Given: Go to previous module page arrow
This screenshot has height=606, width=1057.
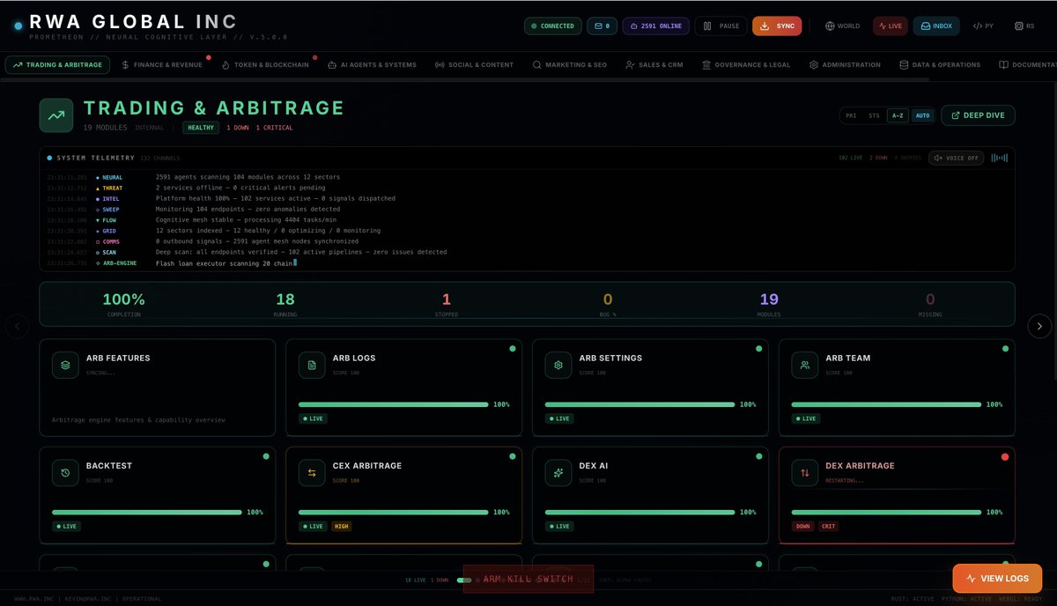Looking at the screenshot, I should coord(17,326).
